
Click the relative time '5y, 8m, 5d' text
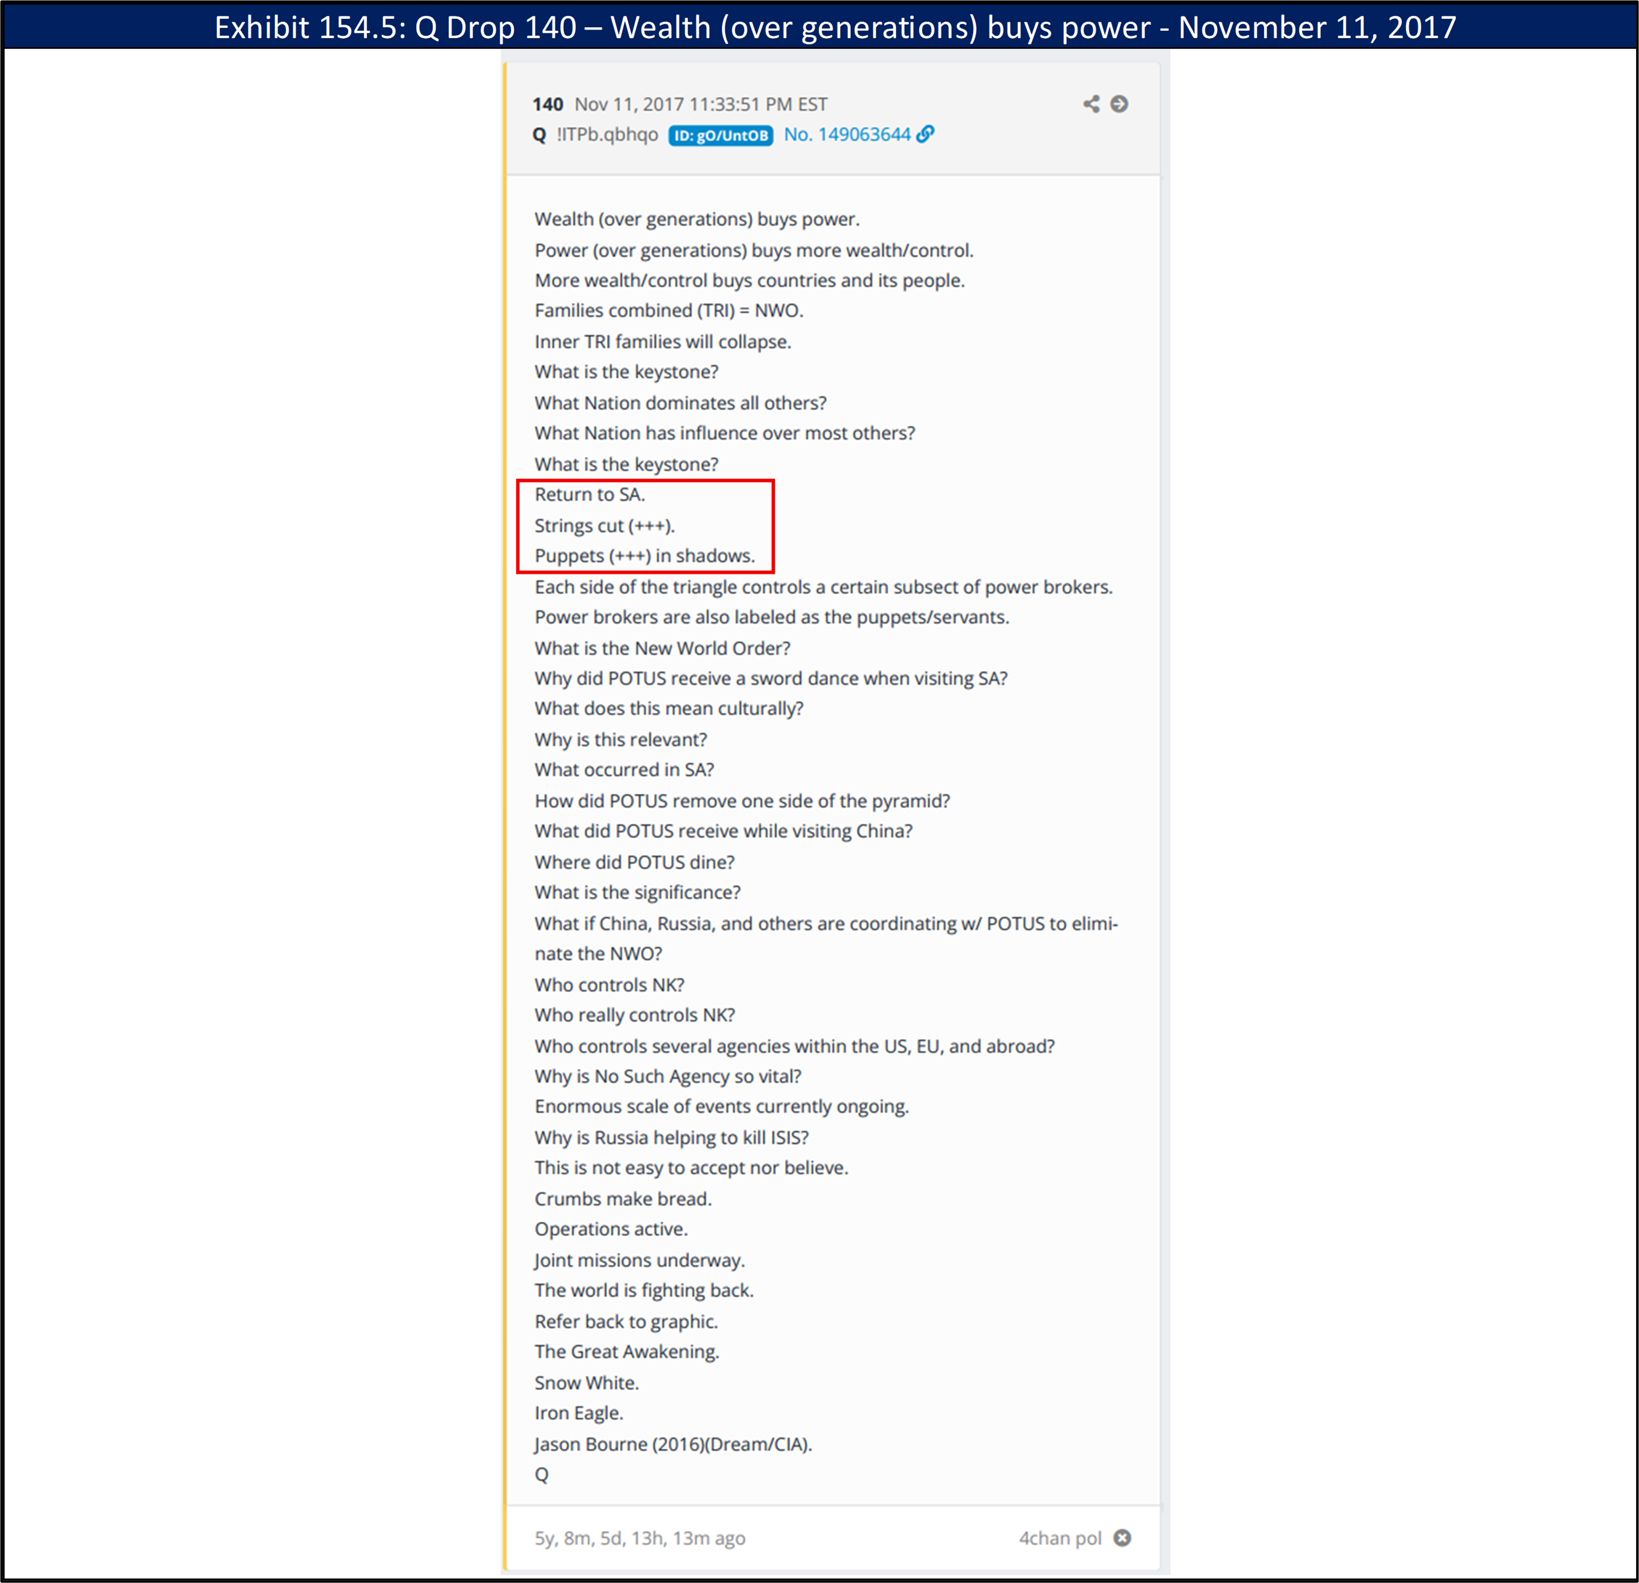[640, 1538]
